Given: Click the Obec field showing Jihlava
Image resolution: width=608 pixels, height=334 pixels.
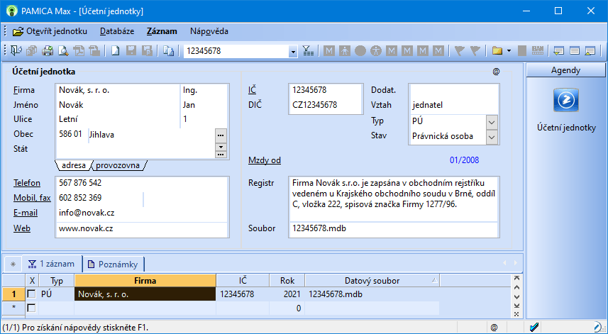Looking at the screenshot, I should tap(152, 135).
